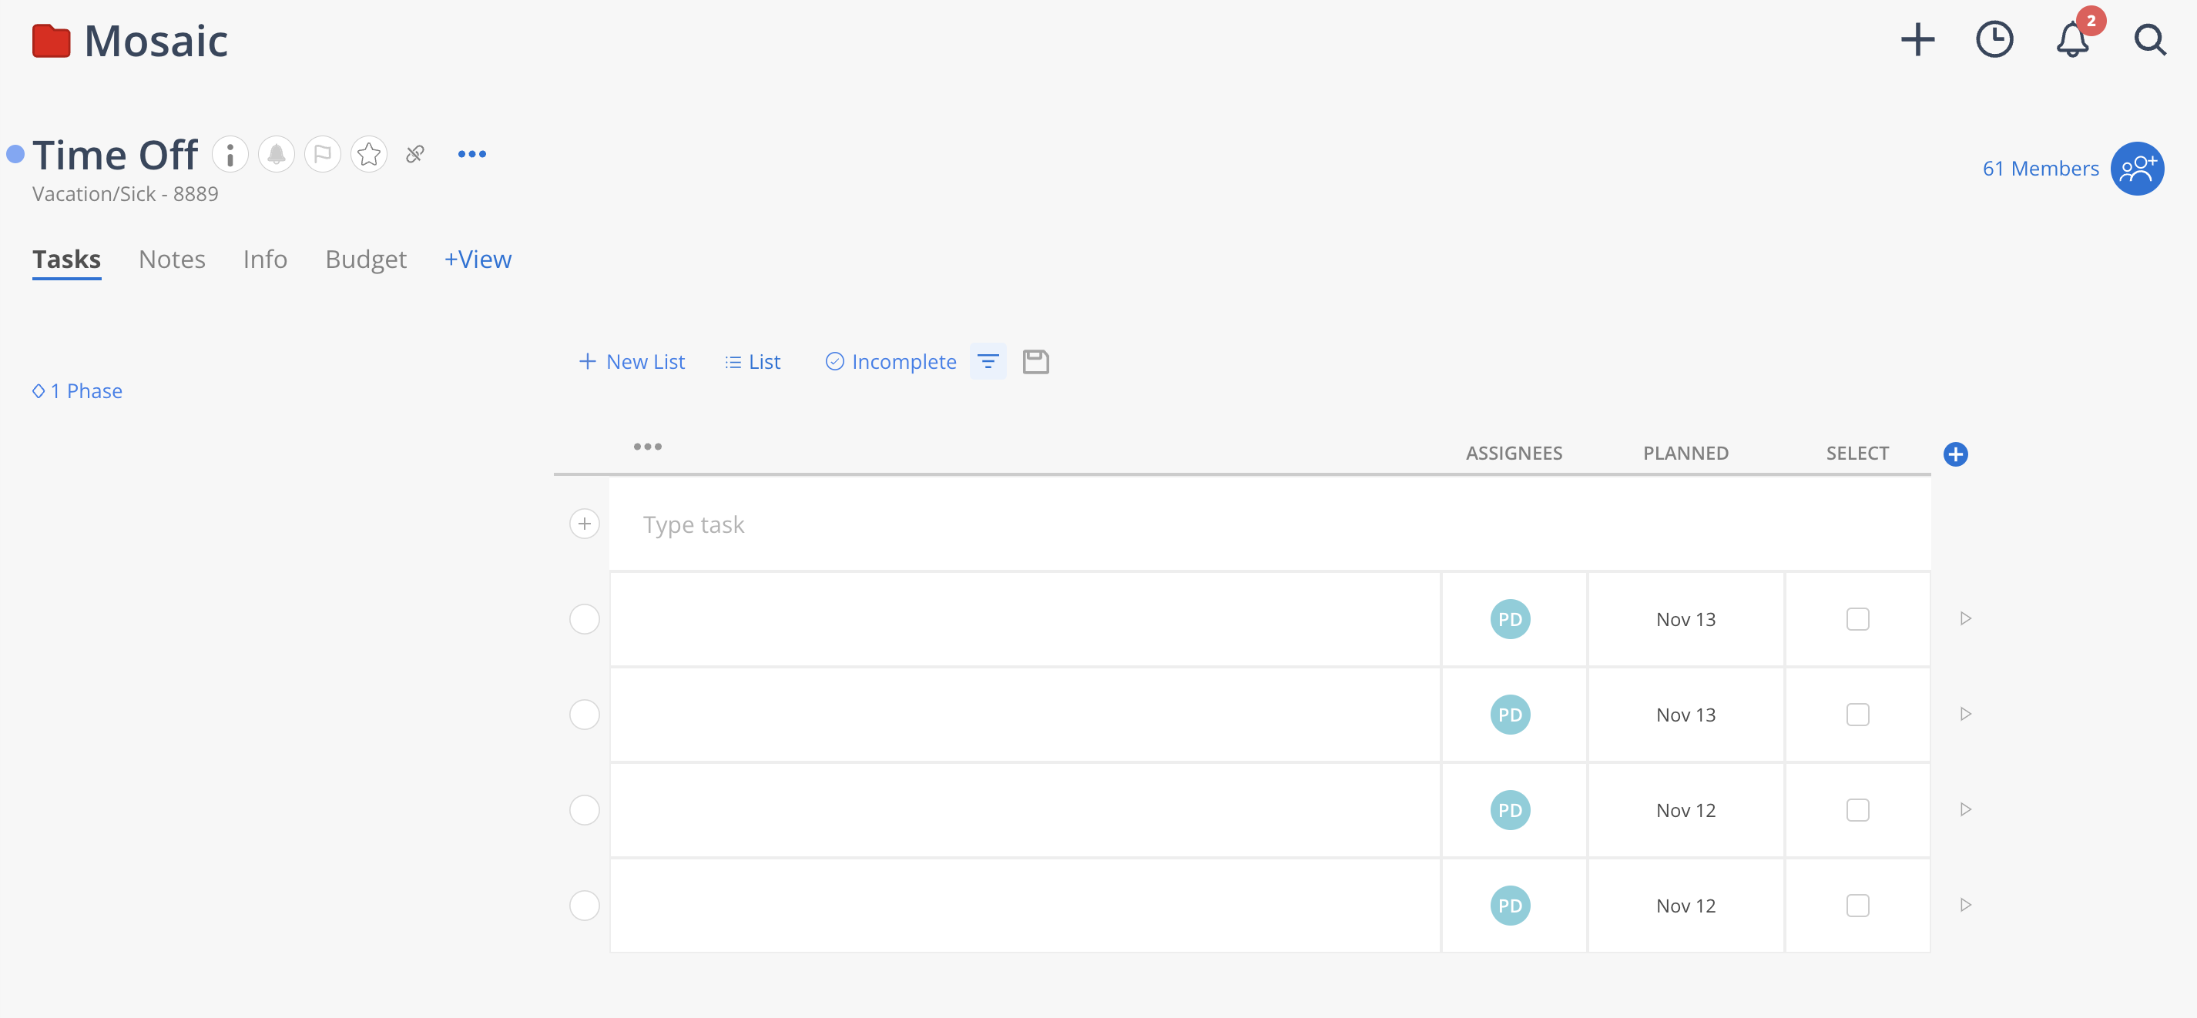Screen dimensions: 2197x1018
Task: Click the Time Off blue status dot
Action: (x=15, y=154)
